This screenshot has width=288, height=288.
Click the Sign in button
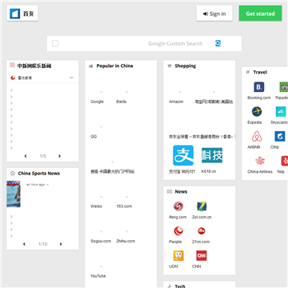[214, 14]
